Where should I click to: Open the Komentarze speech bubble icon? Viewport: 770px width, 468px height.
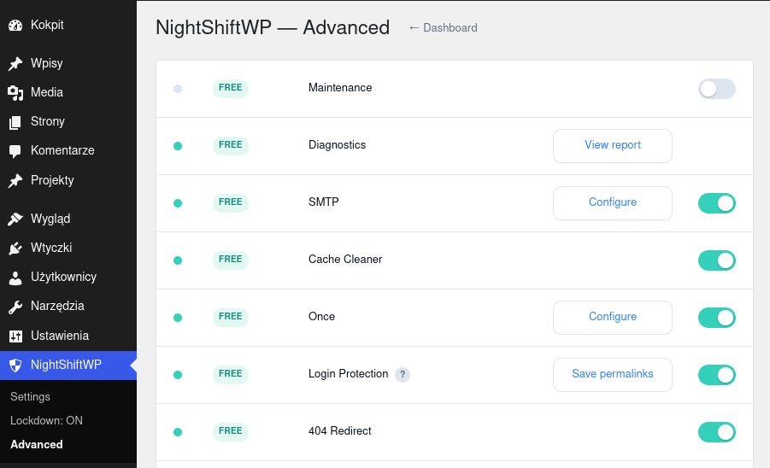15,151
